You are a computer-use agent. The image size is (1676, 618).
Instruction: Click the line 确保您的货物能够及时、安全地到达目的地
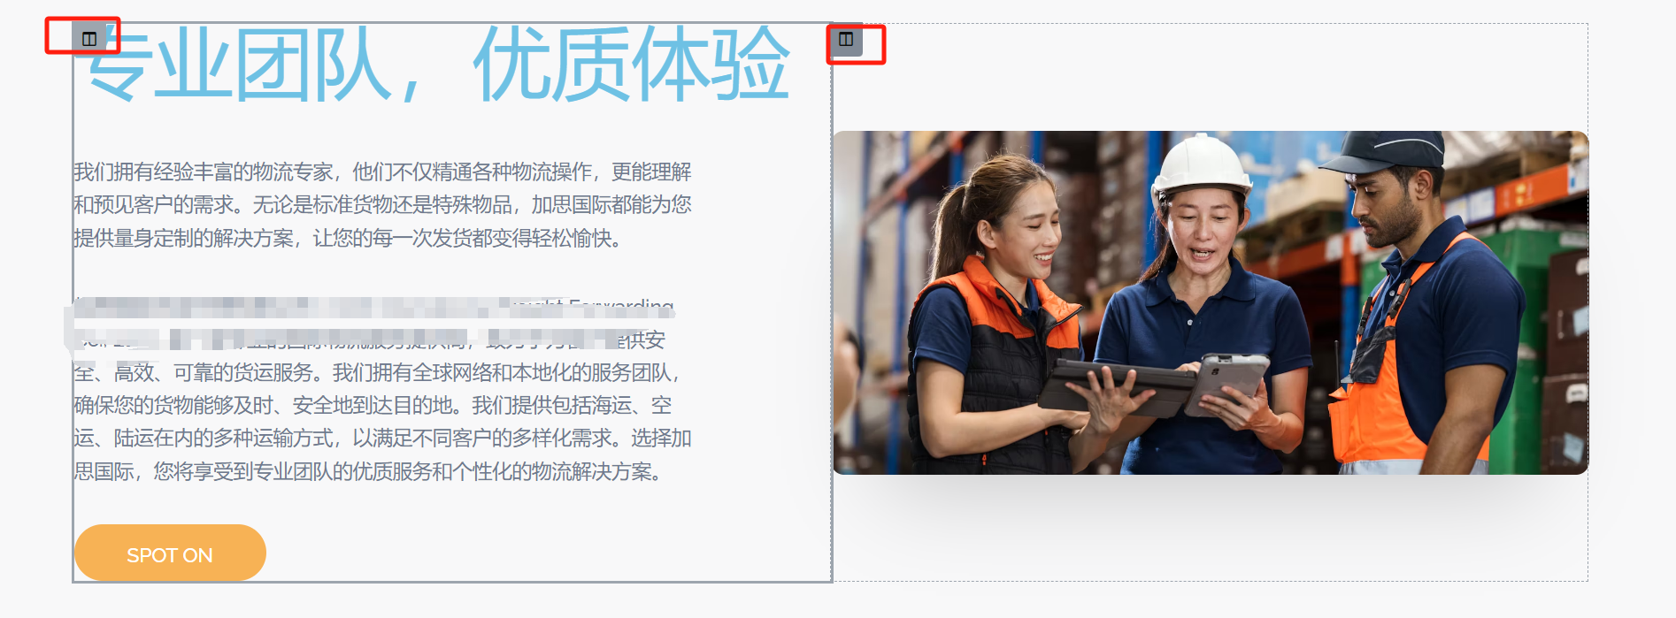(x=373, y=405)
